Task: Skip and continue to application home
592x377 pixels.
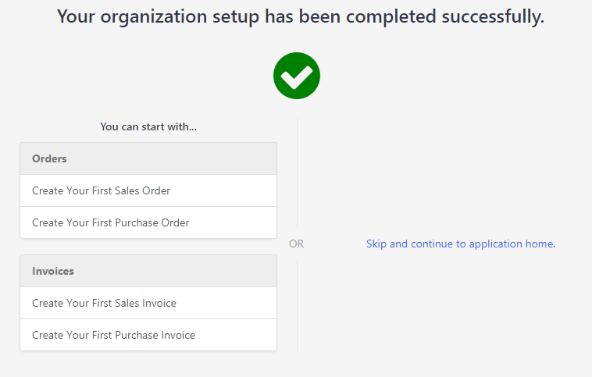Action: click(461, 244)
